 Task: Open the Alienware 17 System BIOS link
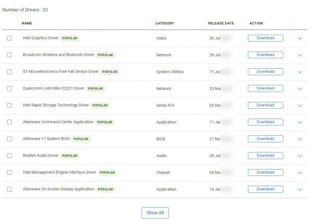pos(45,139)
